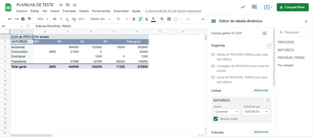Viewport: 313px width, 137px height.
Task: Close the pivot table editor
Action: pyautogui.click(x=306, y=21)
